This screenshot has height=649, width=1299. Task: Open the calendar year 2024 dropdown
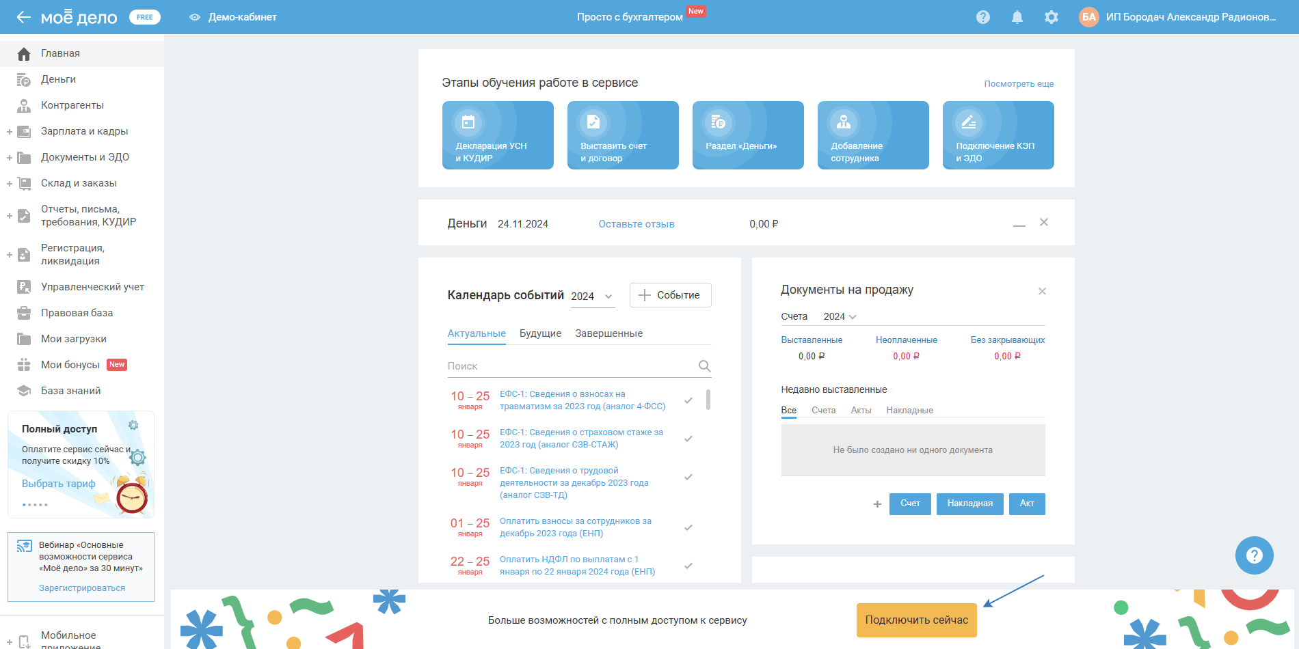(592, 296)
